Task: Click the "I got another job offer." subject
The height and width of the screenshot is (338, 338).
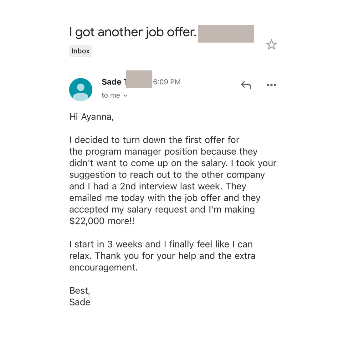Action: point(132,32)
